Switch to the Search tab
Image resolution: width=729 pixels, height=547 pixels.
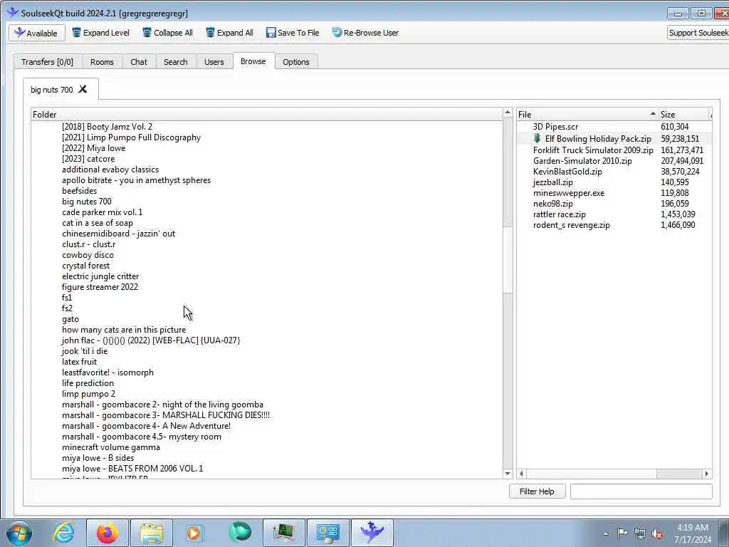[x=175, y=62]
